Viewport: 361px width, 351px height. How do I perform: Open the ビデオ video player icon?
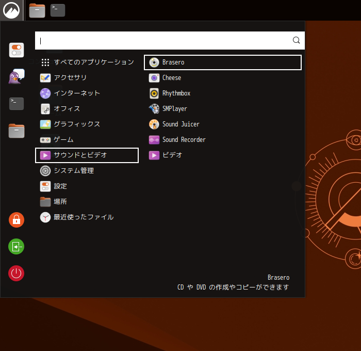(x=154, y=155)
